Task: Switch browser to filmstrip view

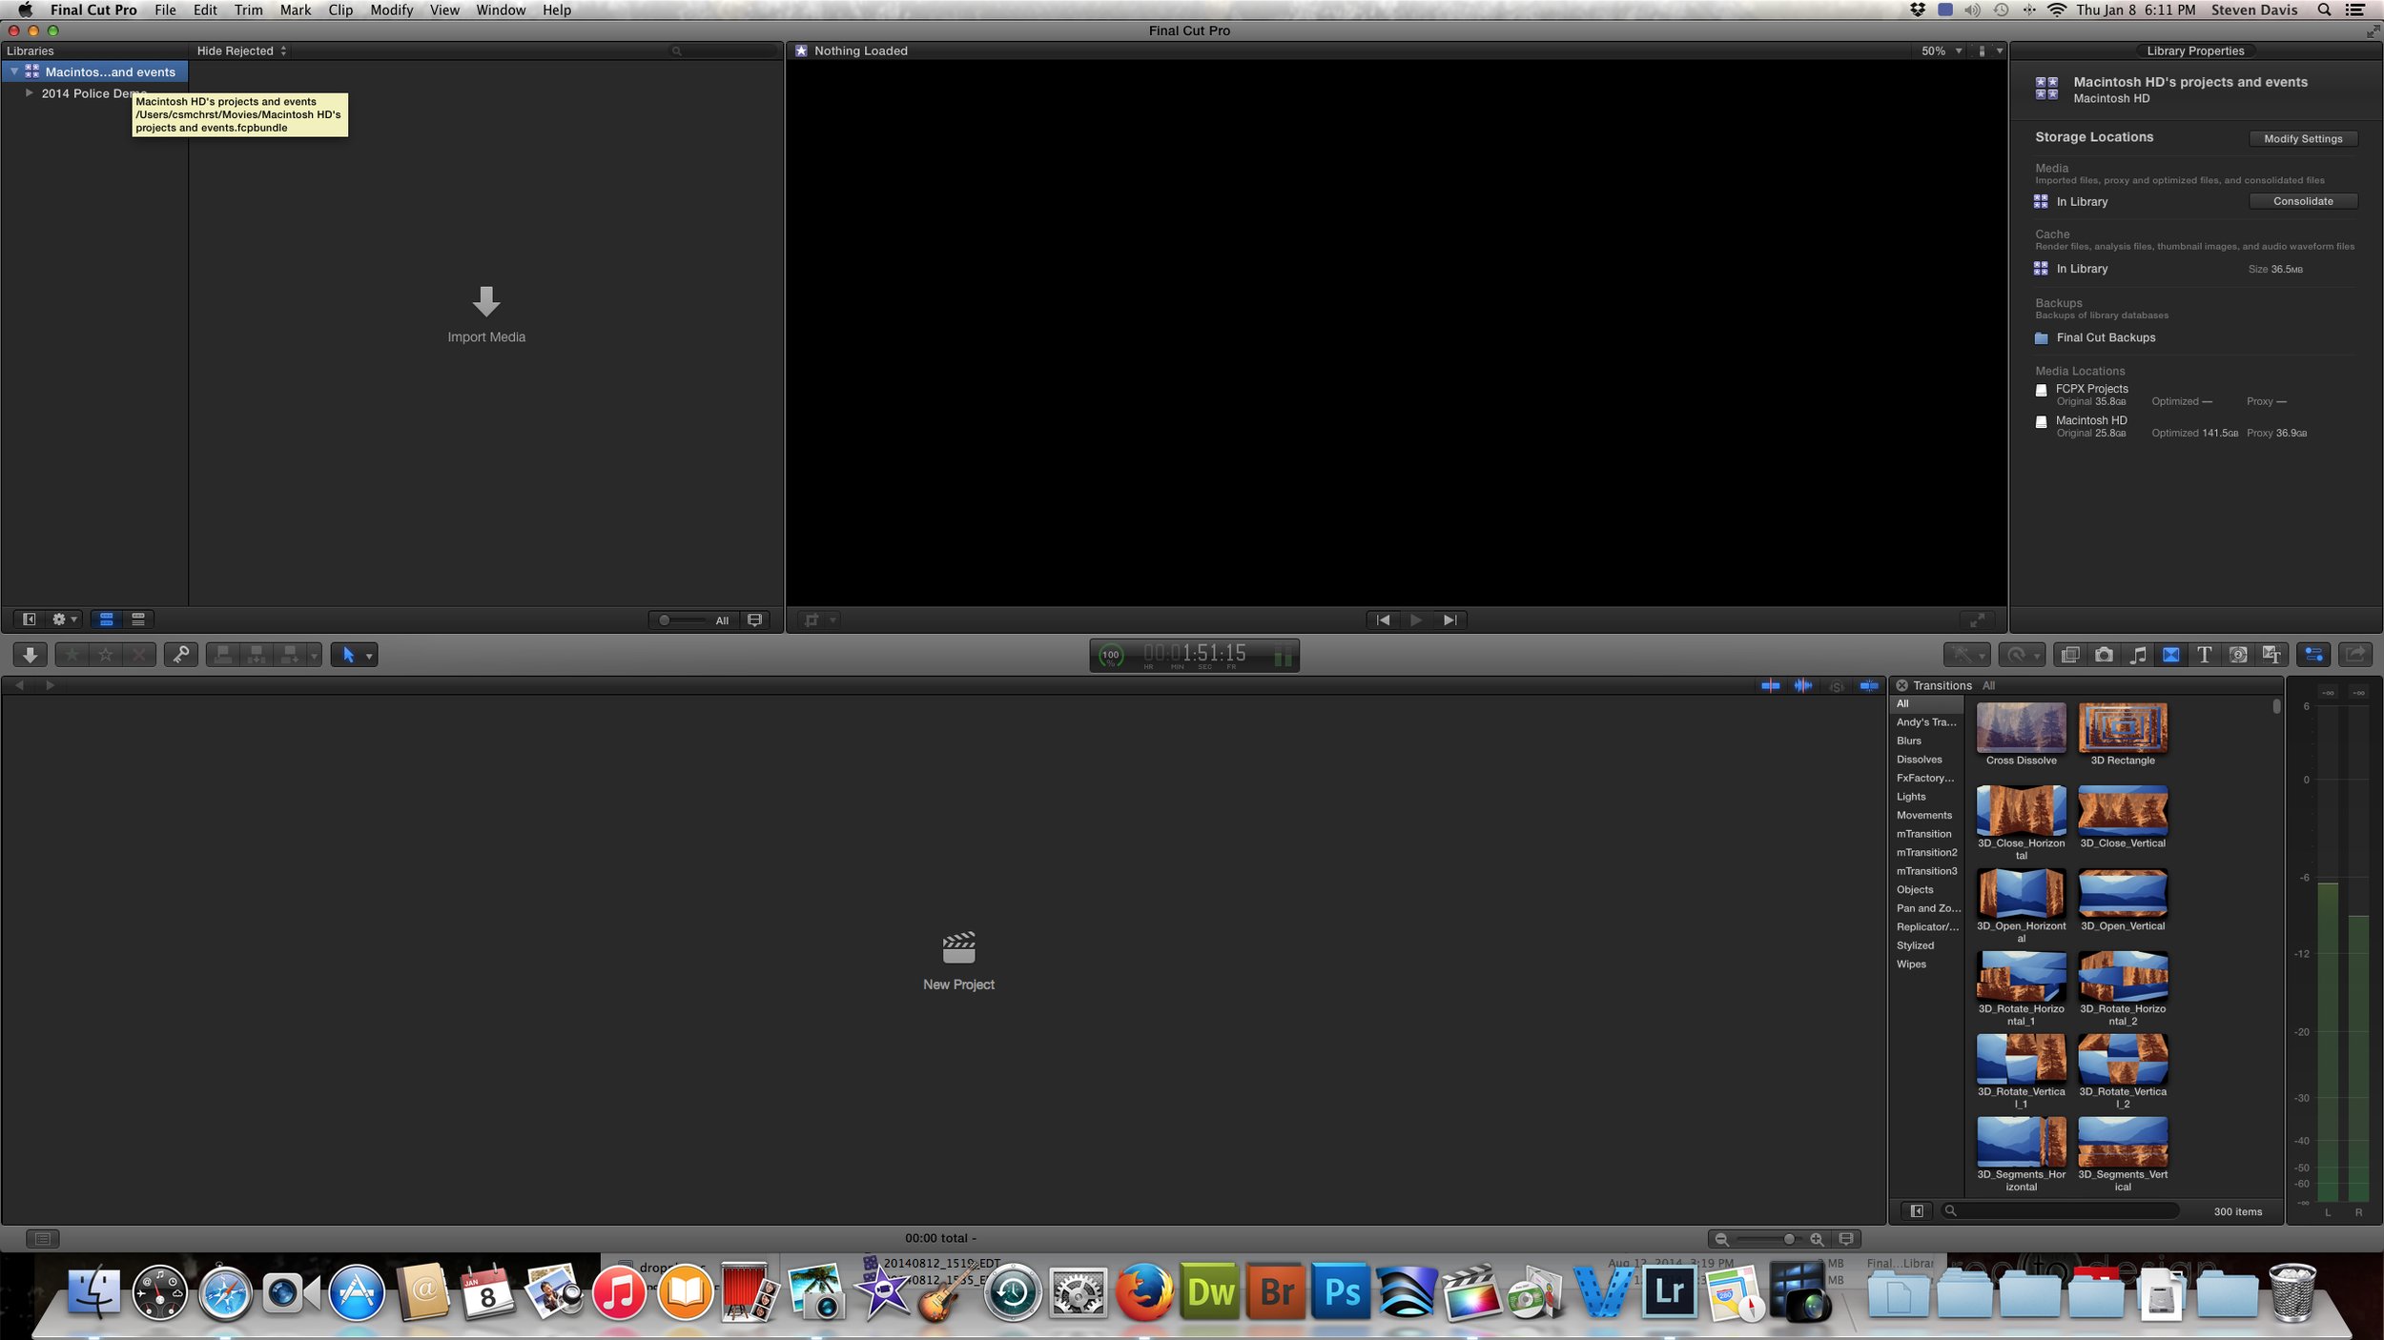Action: 107,619
